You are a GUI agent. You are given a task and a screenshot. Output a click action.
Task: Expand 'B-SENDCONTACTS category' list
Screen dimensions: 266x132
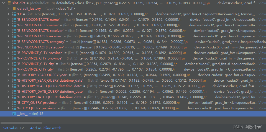[x=9, y=42]
